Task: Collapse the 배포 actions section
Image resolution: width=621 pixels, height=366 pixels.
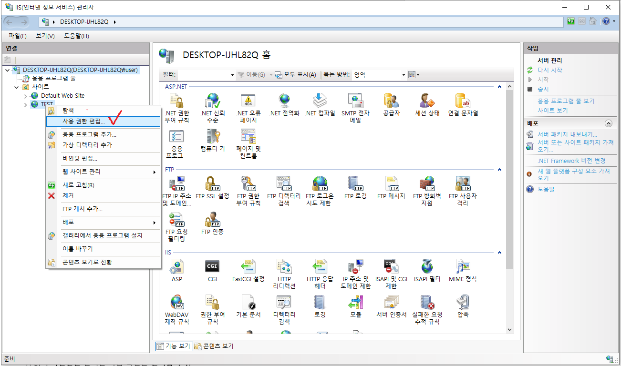Action: click(608, 123)
